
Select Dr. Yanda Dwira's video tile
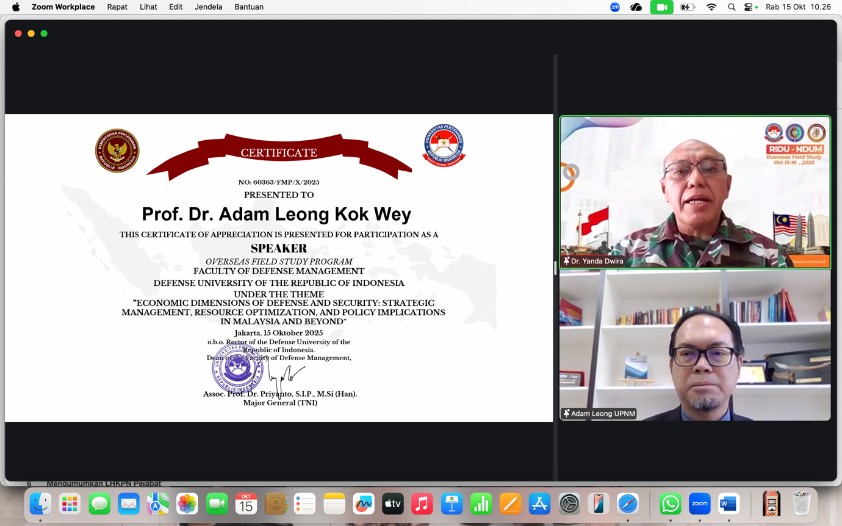pyautogui.click(x=695, y=192)
